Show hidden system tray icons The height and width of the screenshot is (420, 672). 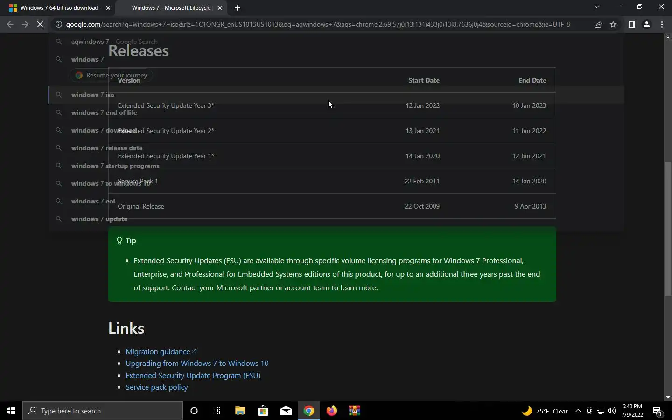[x=578, y=411]
